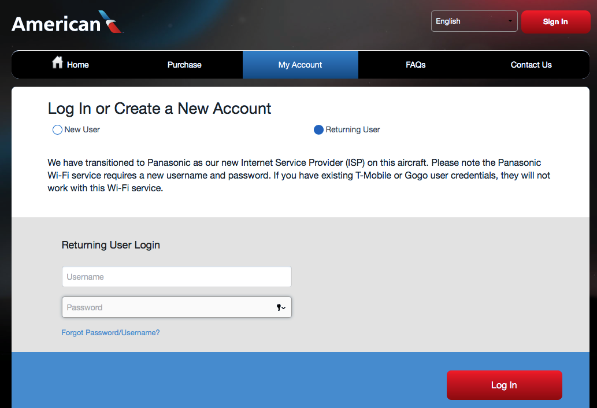Click the 'Log In or Create a New Account' heading
The width and height of the screenshot is (597, 408).
[x=159, y=109]
